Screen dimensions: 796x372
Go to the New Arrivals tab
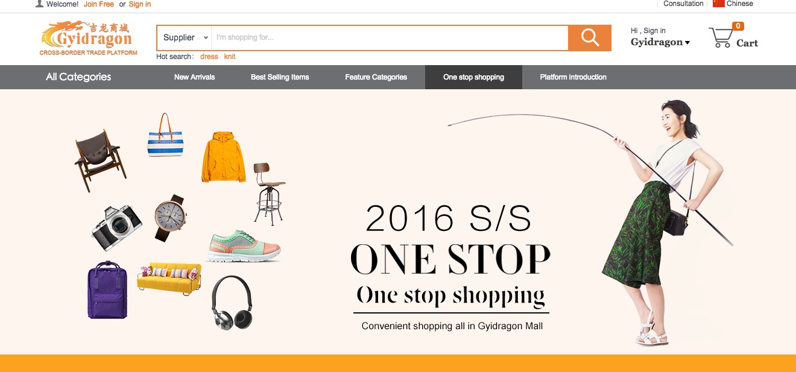point(194,77)
